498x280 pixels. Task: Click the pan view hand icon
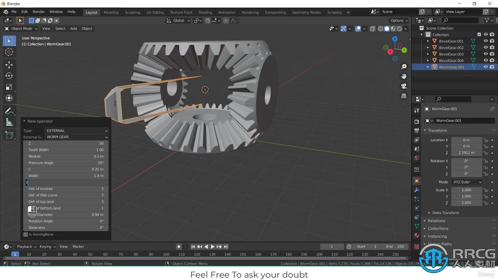[404, 76]
